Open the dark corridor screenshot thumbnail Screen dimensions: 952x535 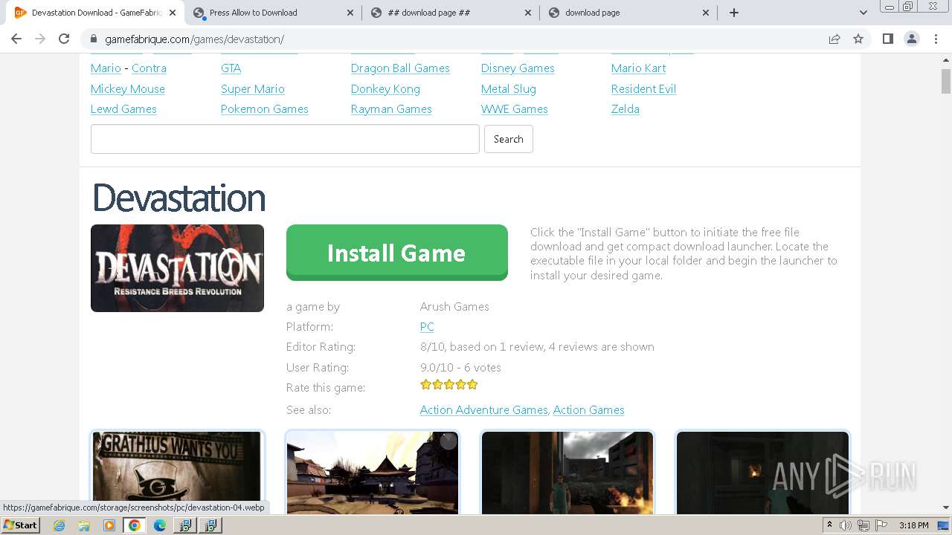tap(762, 472)
